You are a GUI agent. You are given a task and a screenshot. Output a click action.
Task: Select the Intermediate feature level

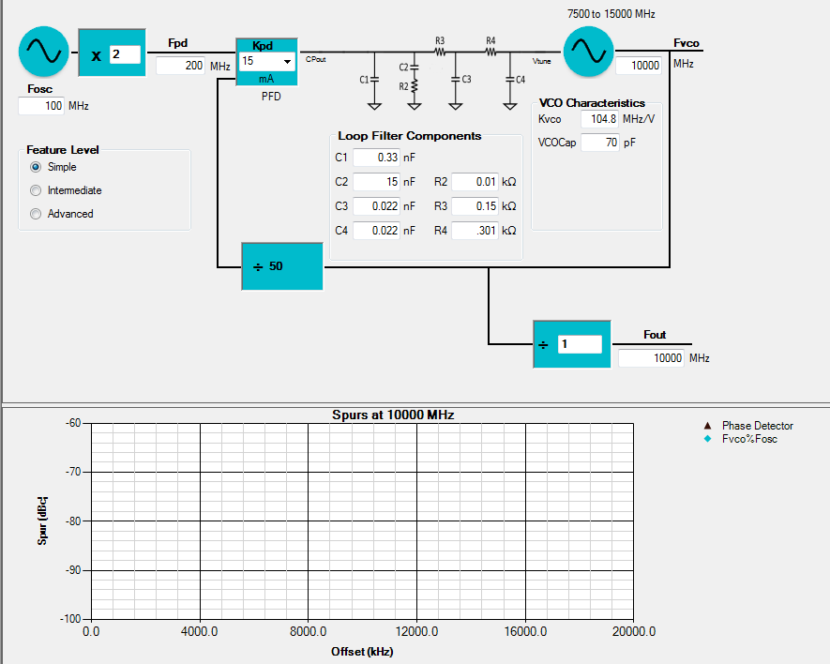pyautogui.click(x=36, y=190)
